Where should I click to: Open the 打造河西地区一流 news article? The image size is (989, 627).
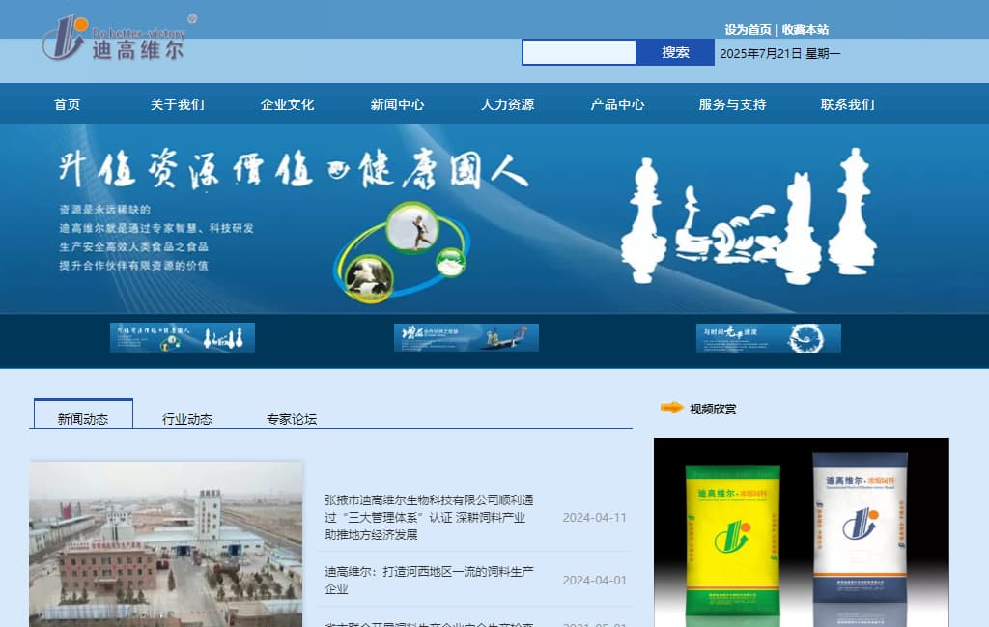pos(429,580)
